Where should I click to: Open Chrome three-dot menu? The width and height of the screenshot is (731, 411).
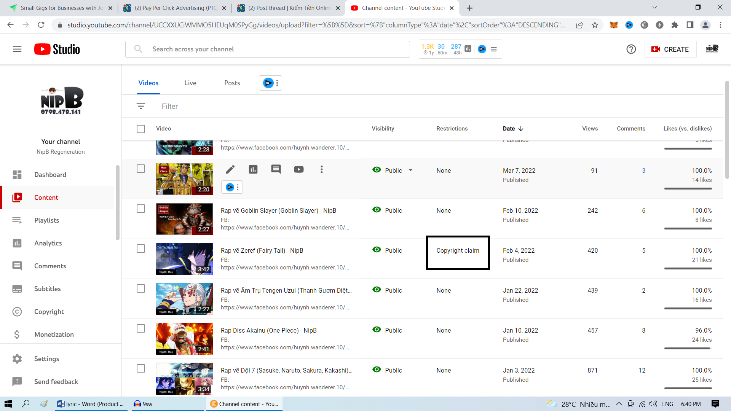click(720, 25)
